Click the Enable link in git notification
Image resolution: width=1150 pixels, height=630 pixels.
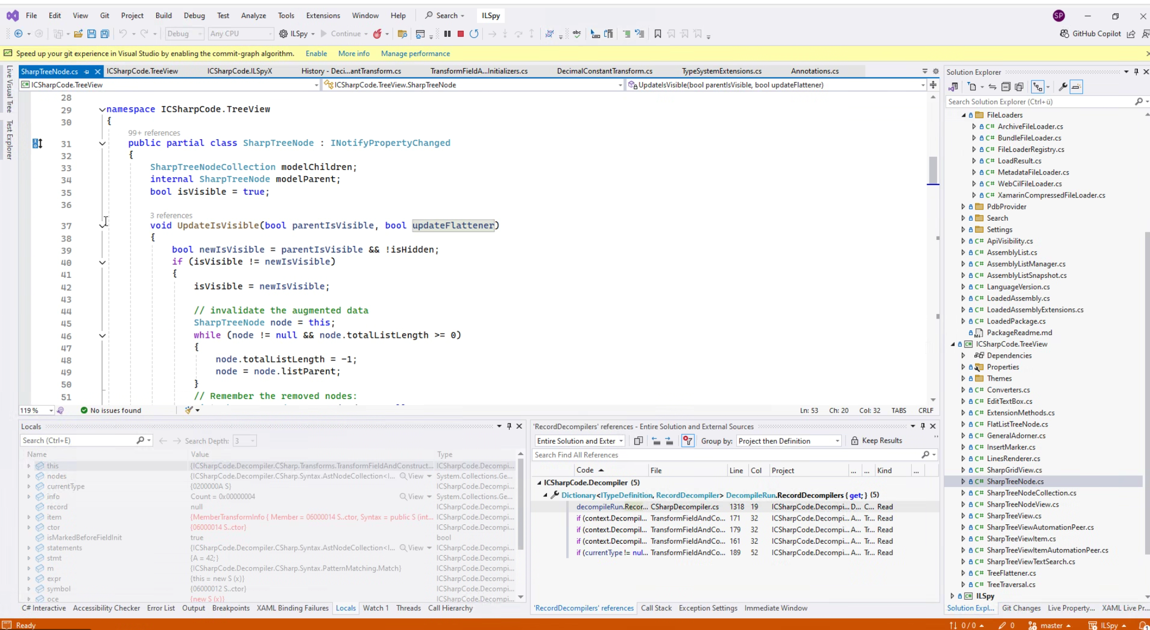coord(316,53)
